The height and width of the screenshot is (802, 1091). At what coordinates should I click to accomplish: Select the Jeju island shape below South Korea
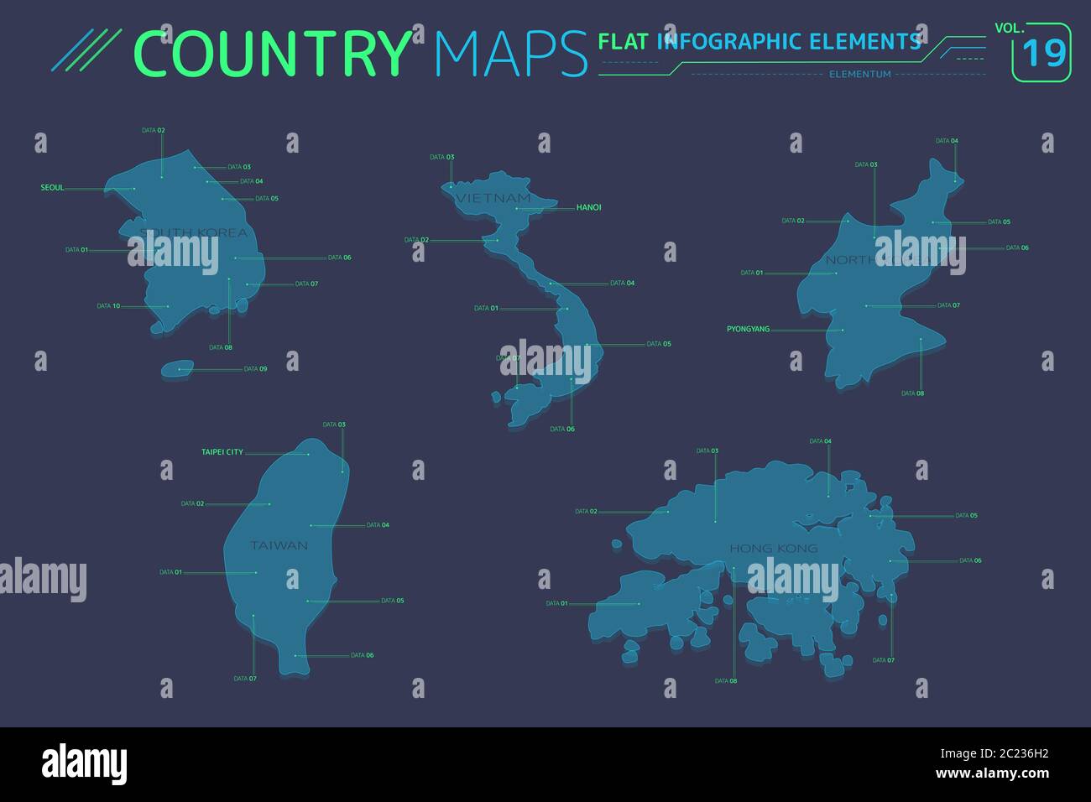pos(178,368)
